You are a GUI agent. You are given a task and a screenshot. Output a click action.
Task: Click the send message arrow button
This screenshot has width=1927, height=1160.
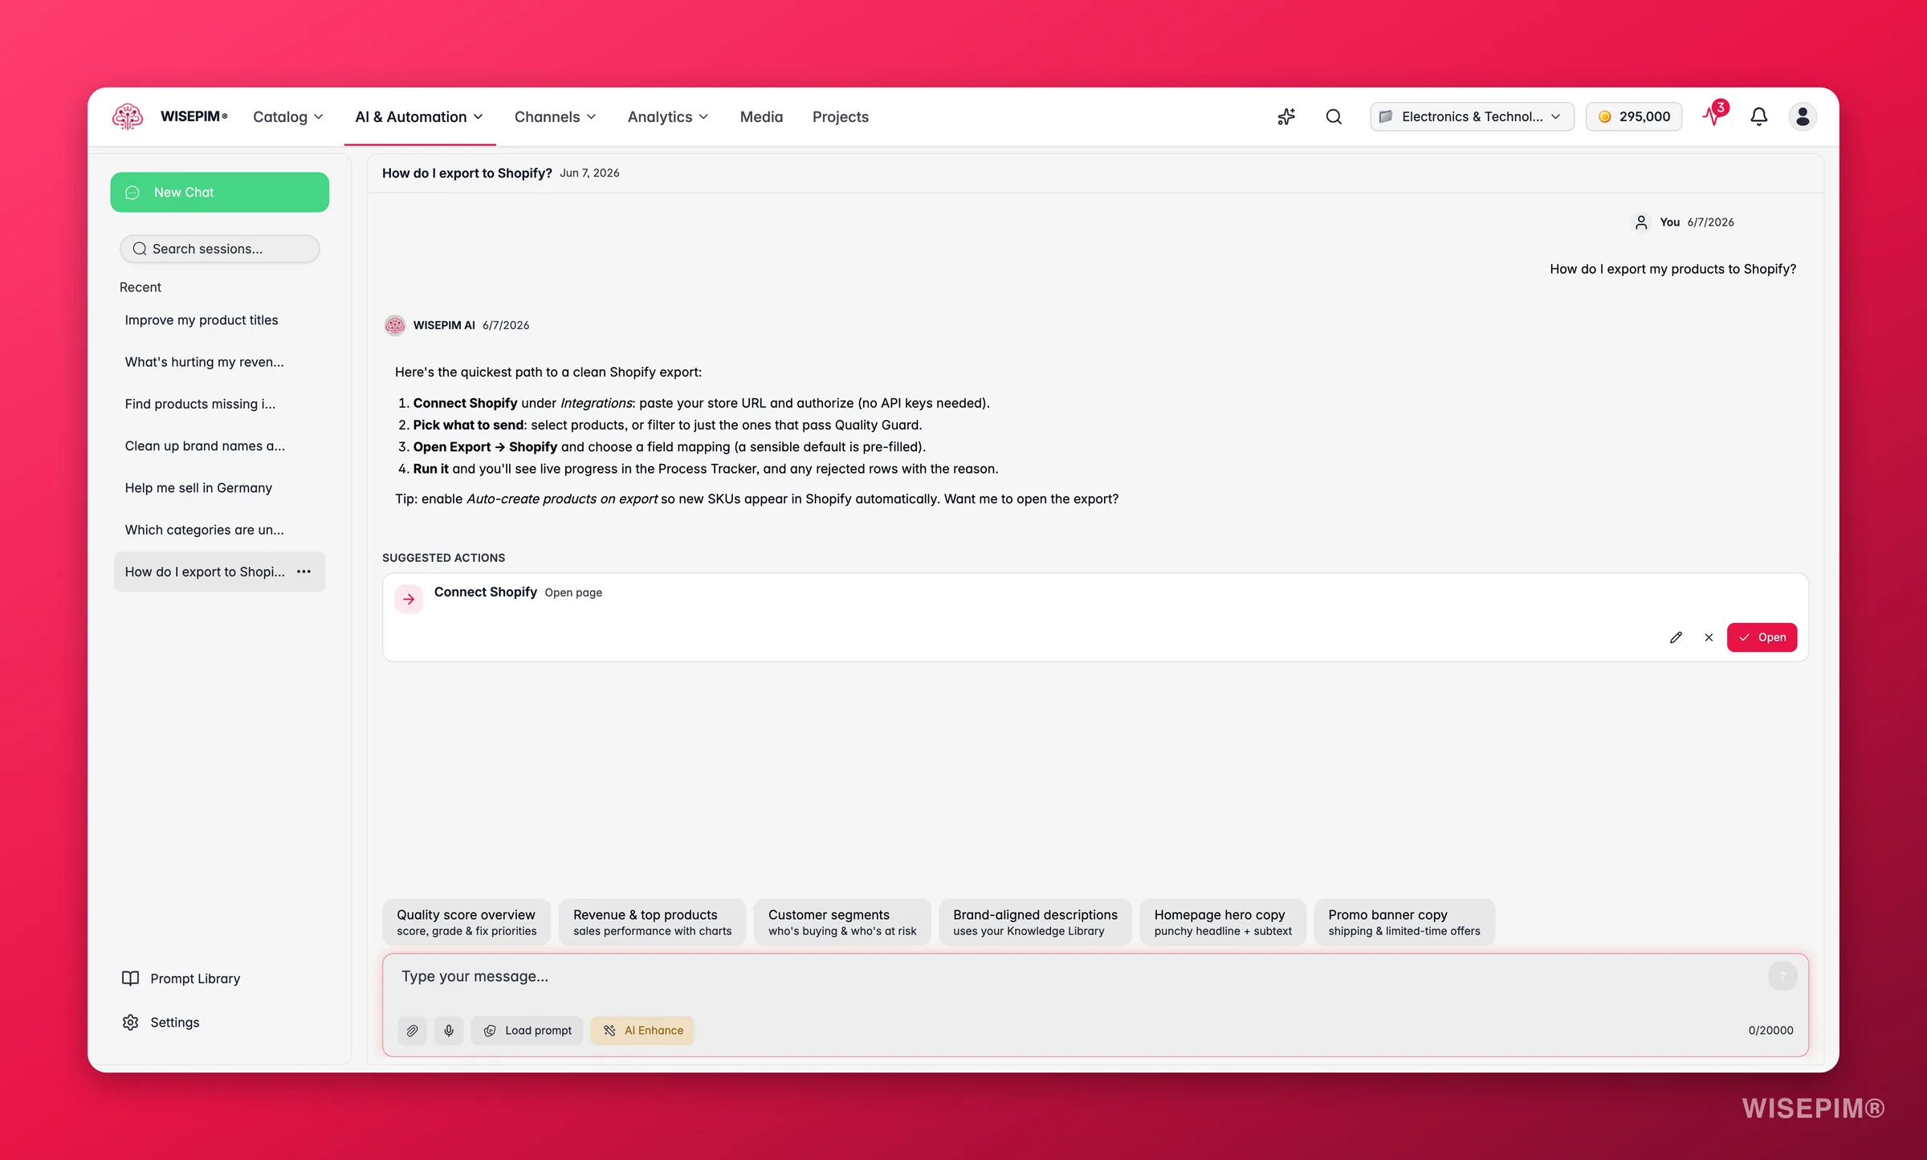click(x=1782, y=976)
